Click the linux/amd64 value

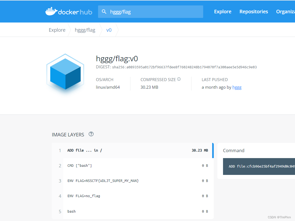(108, 87)
